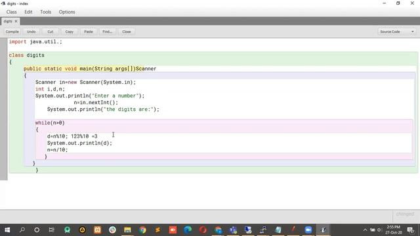Open the Options menu
This screenshot has width=420, height=236.
[x=67, y=12]
